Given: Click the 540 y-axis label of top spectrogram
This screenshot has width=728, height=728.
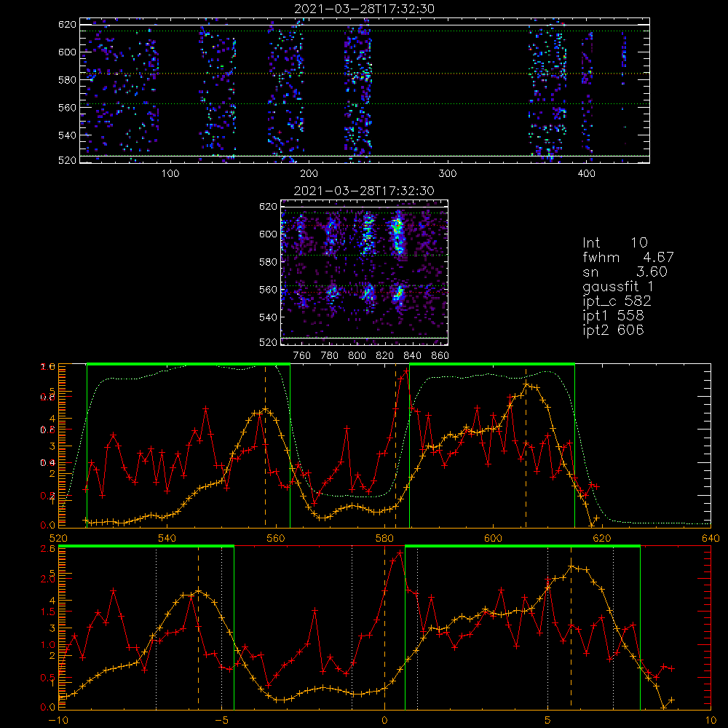Looking at the screenshot, I should 67,135.
